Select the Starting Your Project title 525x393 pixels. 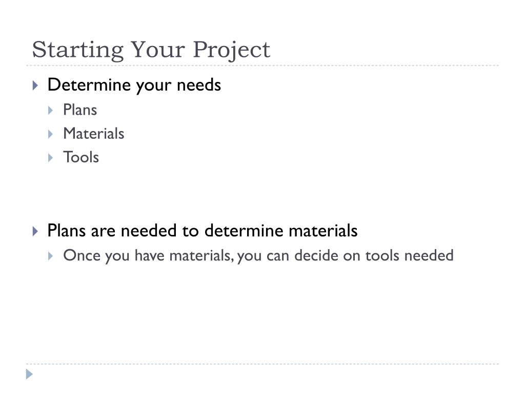[x=151, y=50]
